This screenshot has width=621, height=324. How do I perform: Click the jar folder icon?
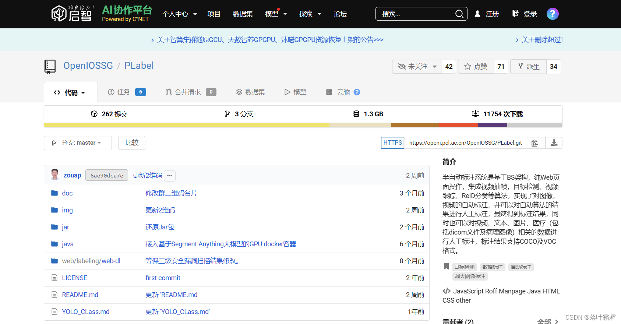click(54, 227)
